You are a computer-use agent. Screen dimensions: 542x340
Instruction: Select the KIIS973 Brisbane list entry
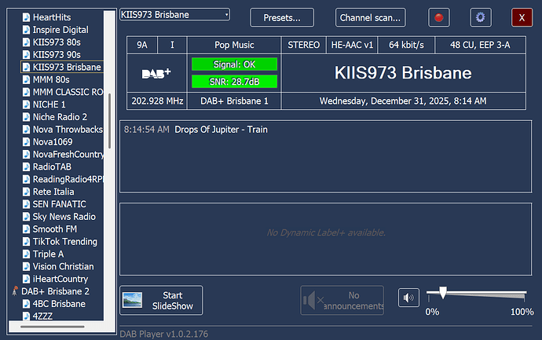[x=62, y=67]
